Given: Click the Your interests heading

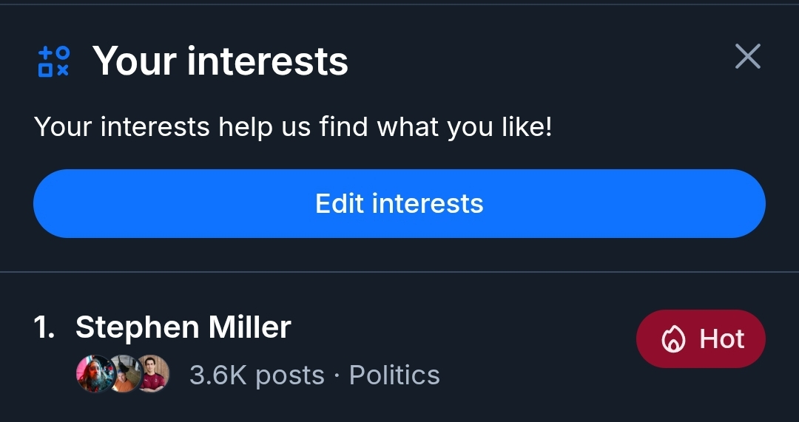Looking at the screenshot, I should 220,61.
